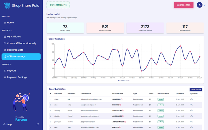
Task: Go to Create Affiliates Manually
Action: 21,43
